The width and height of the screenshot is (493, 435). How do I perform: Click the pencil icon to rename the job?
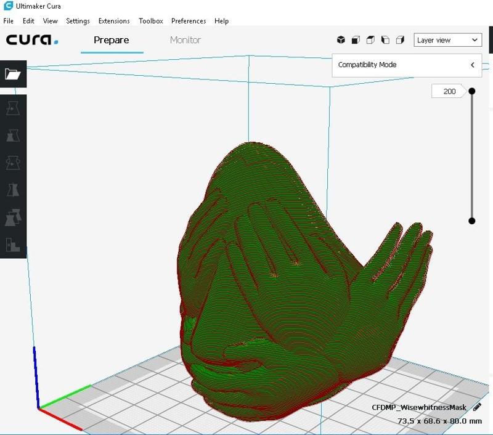tap(477, 407)
